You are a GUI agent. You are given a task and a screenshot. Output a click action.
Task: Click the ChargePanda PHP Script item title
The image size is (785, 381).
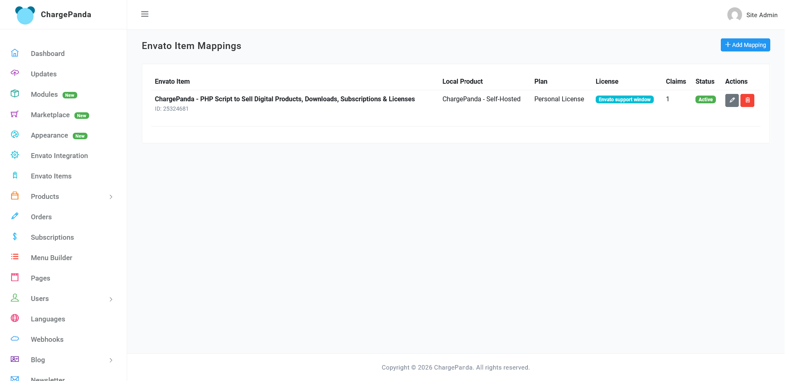285,99
